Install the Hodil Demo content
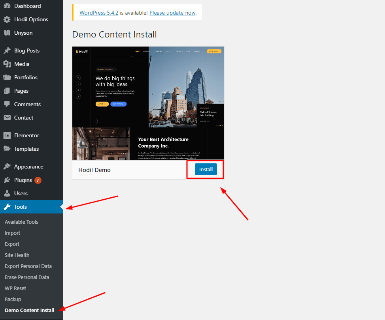The image size is (385, 320). tap(206, 170)
